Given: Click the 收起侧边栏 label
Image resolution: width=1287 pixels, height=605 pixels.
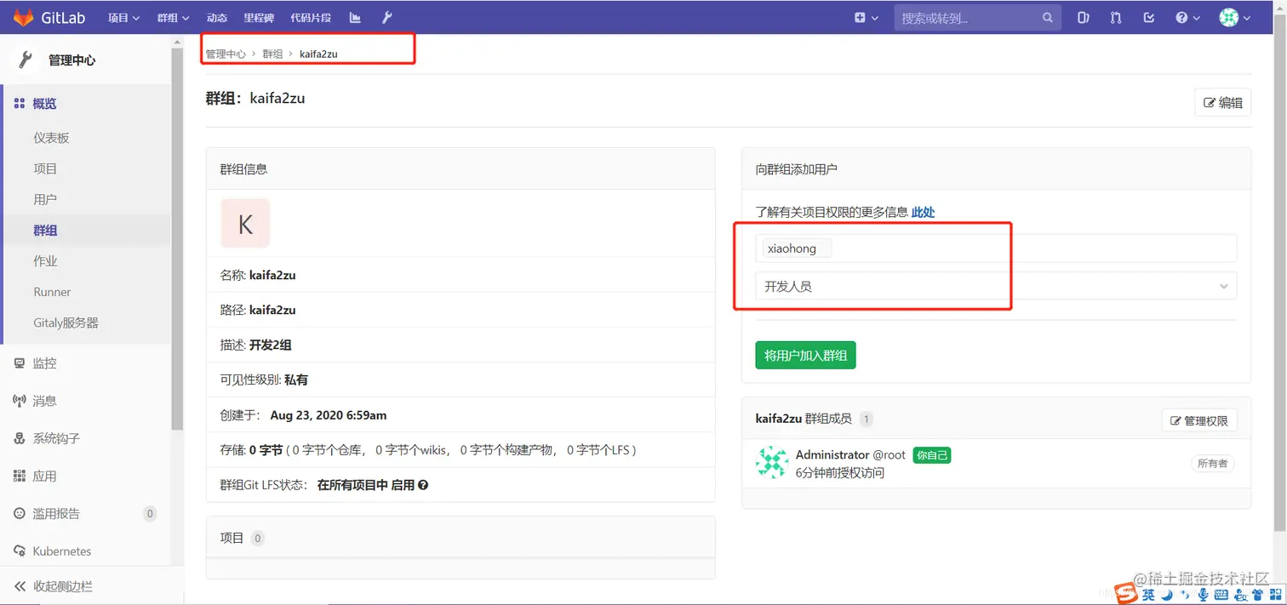Looking at the screenshot, I should click(x=63, y=586).
